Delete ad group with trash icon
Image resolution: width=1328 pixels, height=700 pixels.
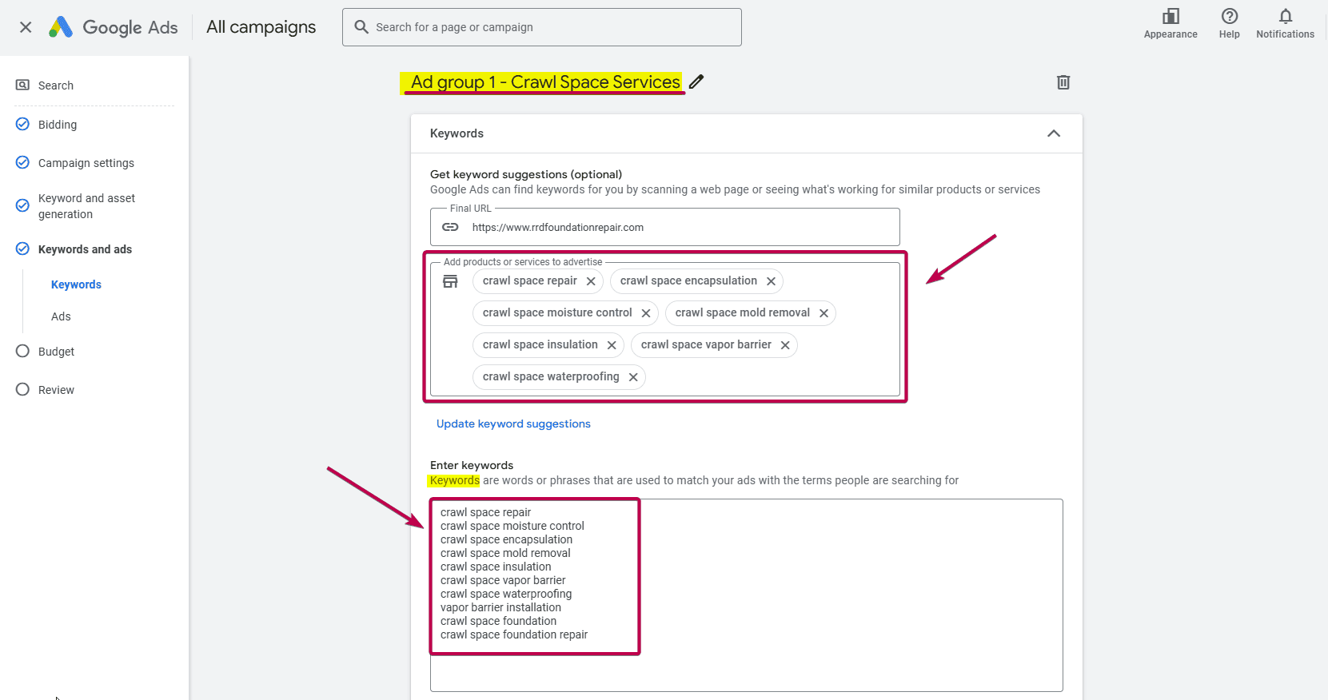pos(1063,82)
